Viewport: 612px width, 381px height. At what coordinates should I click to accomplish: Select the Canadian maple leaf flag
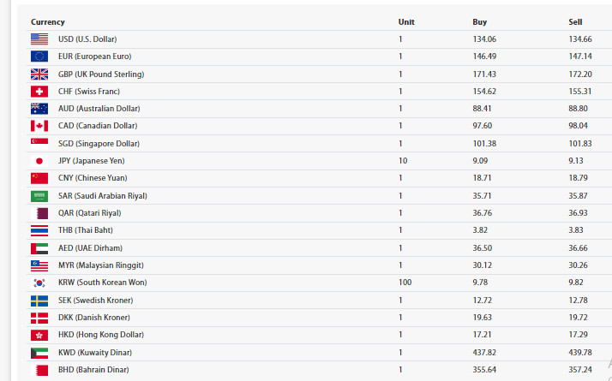click(x=39, y=126)
